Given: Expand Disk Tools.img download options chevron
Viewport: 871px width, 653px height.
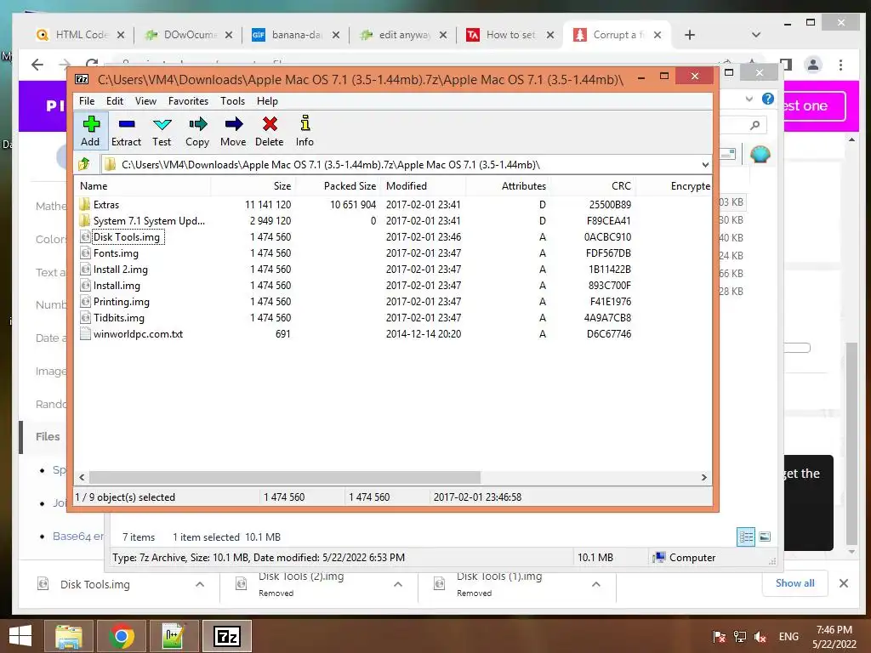Looking at the screenshot, I should (200, 584).
